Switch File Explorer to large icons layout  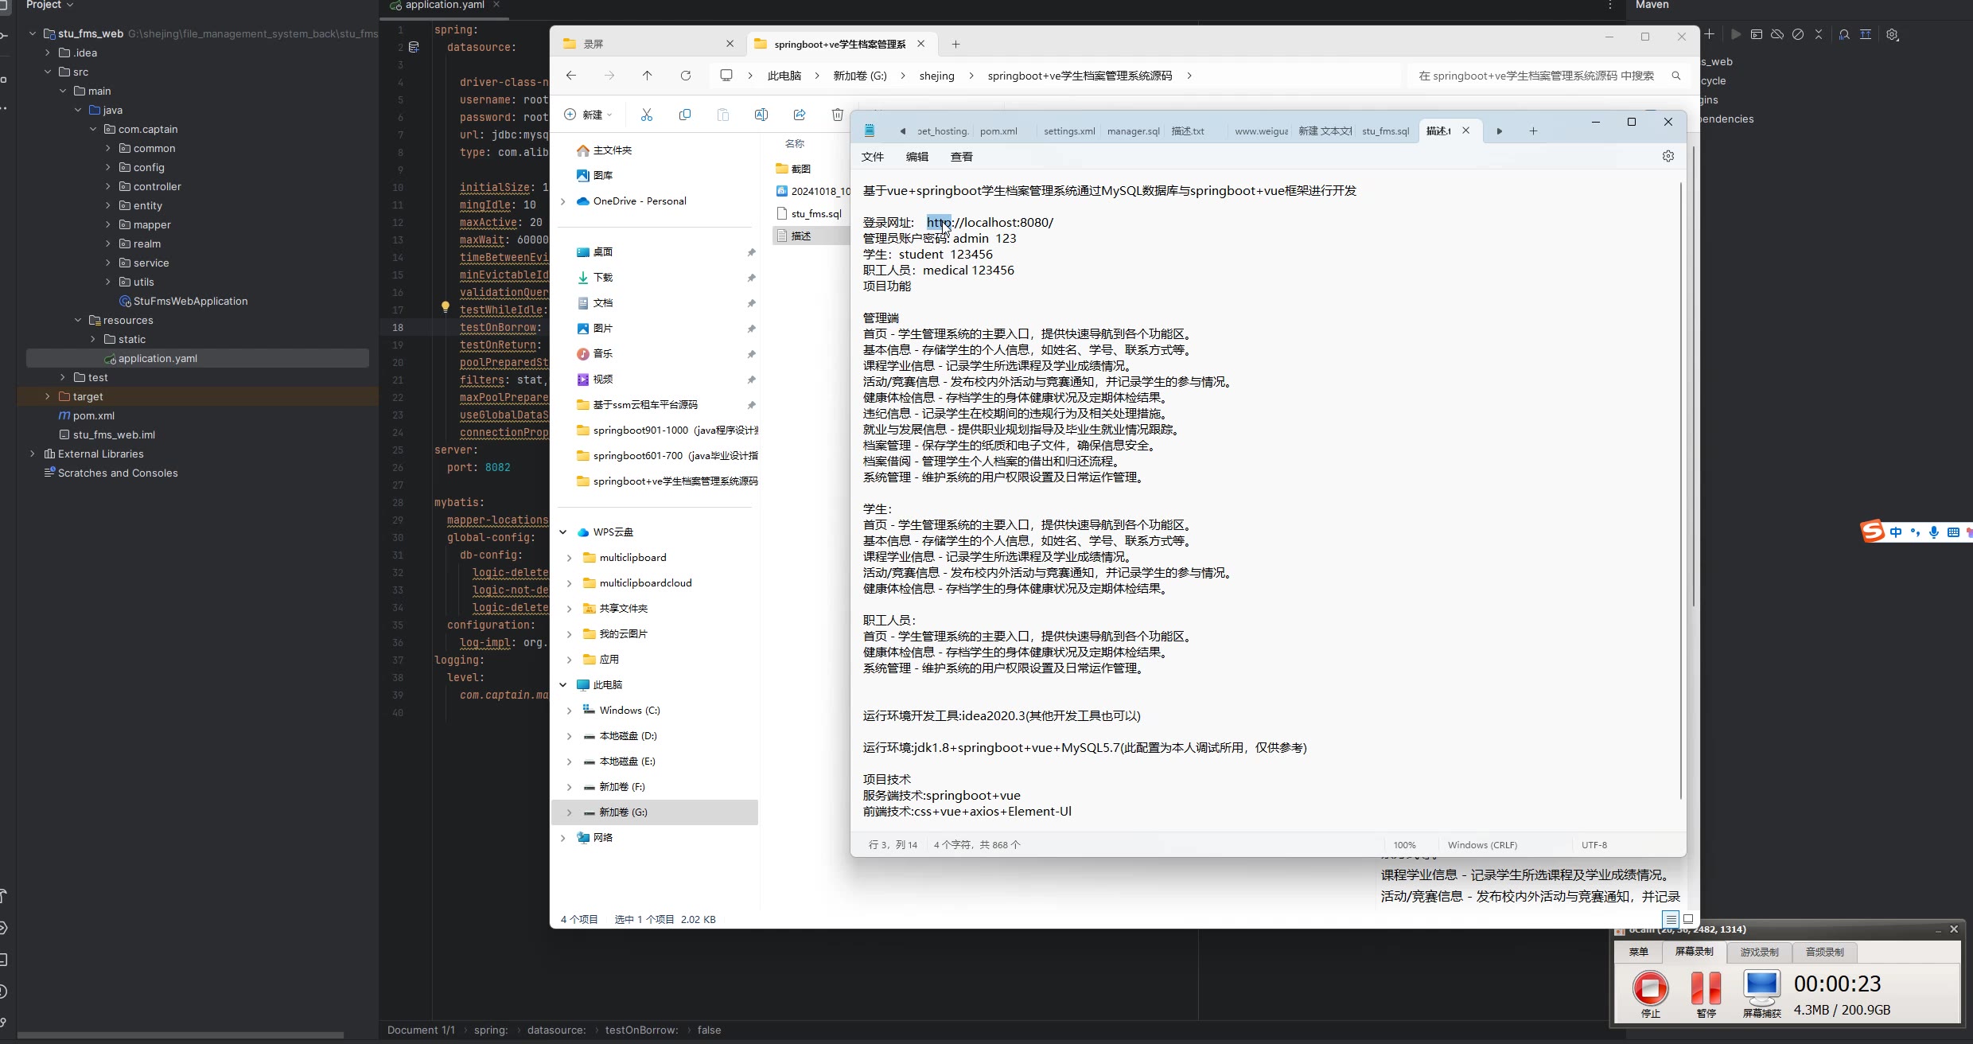click(1688, 919)
